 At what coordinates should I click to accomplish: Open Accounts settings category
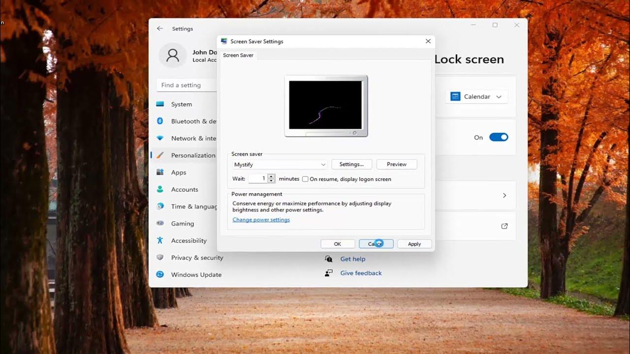point(183,189)
